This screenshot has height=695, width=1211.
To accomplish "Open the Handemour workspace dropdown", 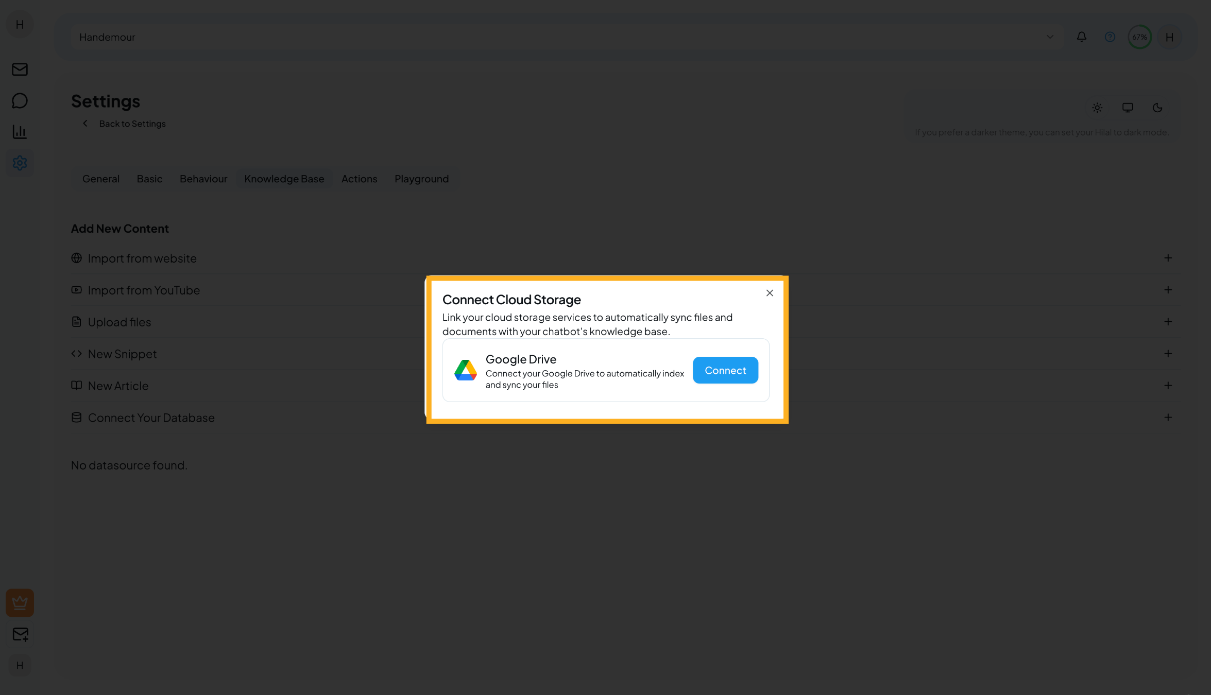I will (567, 37).
